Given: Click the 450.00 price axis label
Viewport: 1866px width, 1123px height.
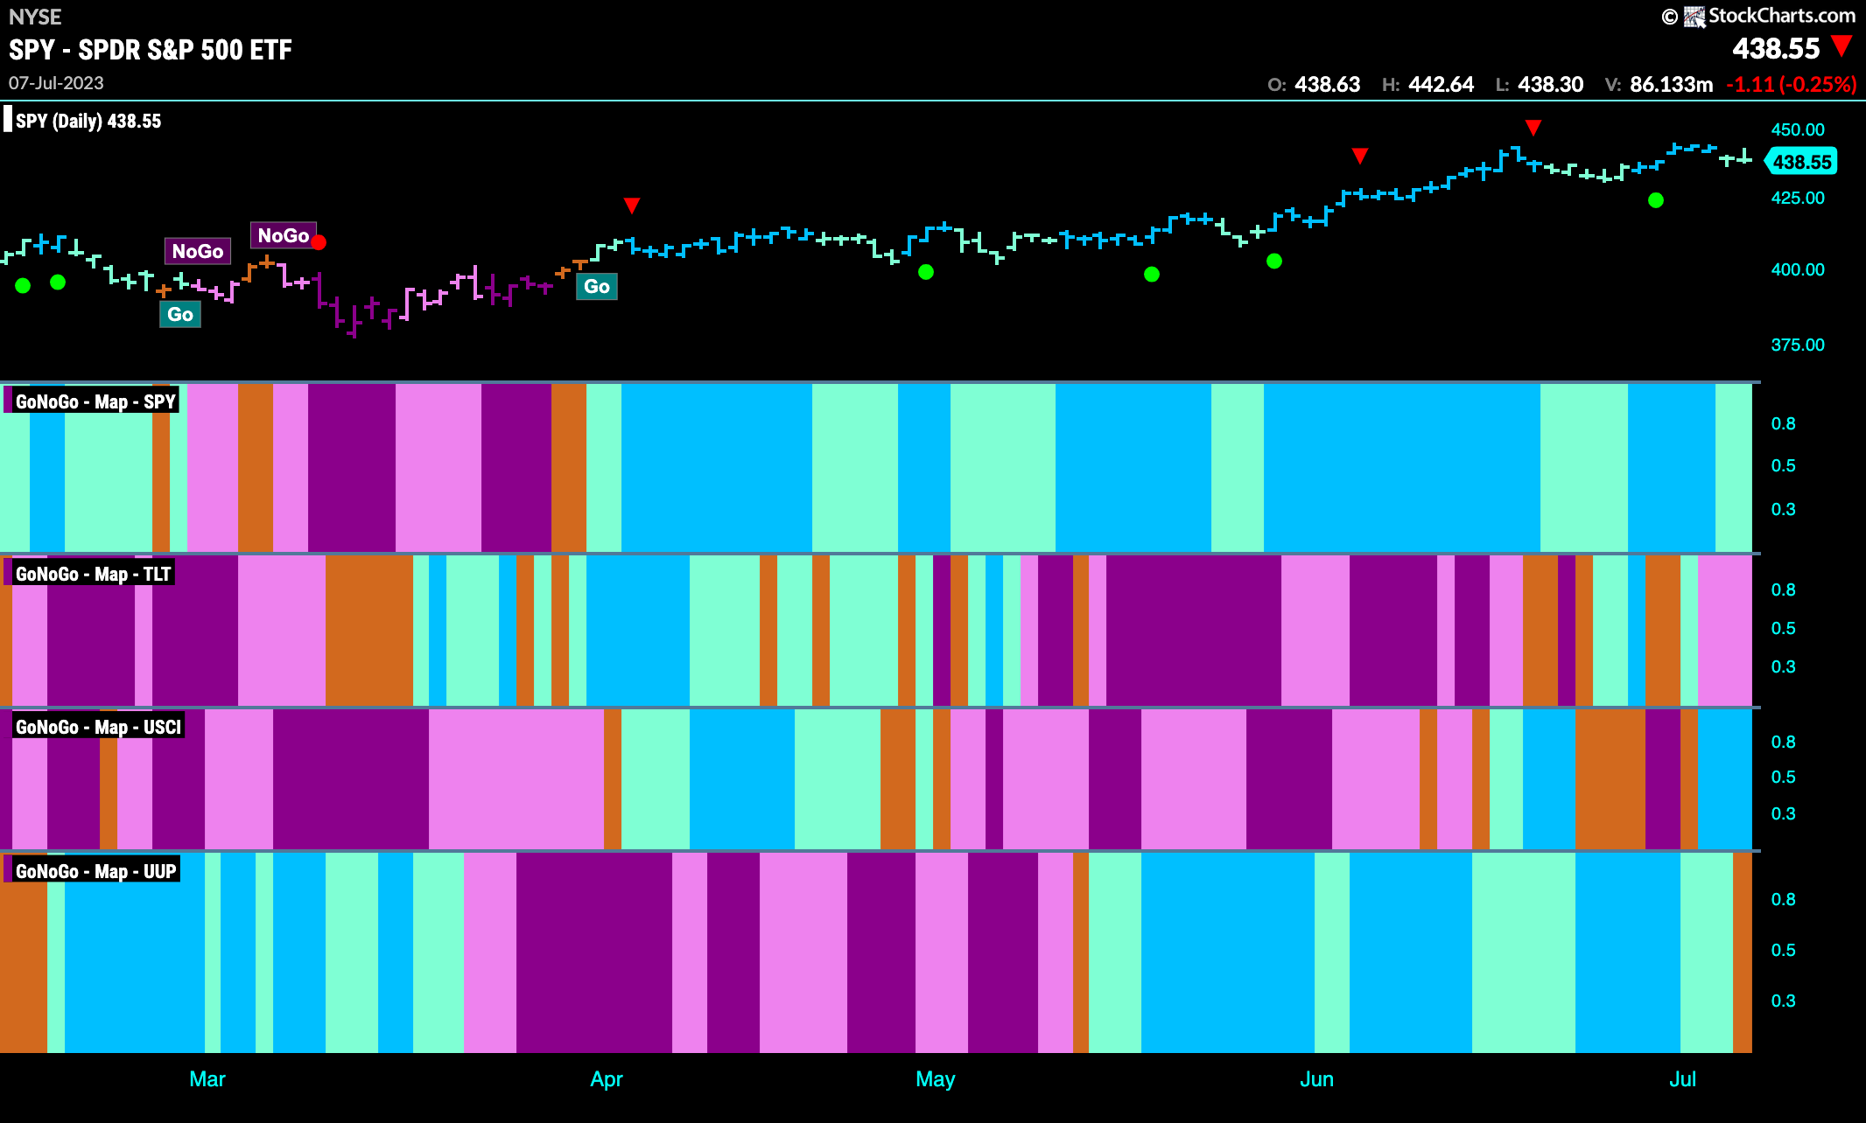Looking at the screenshot, I should pos(1798,129).
